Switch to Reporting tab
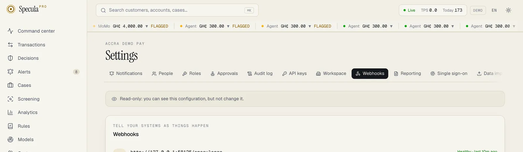This screenshot has width=523, height=152. (408, 74)
